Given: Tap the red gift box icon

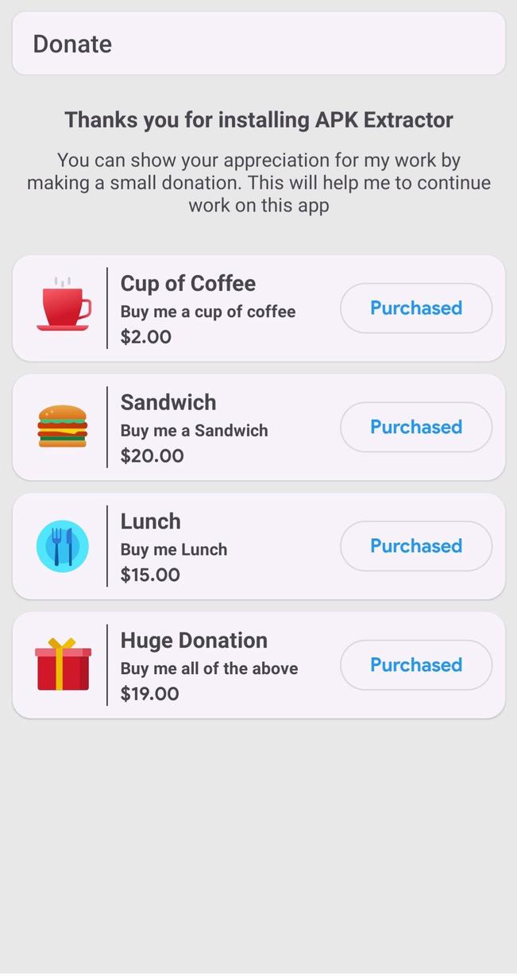Looking at the screenshot, I should (x=63, y=668).
